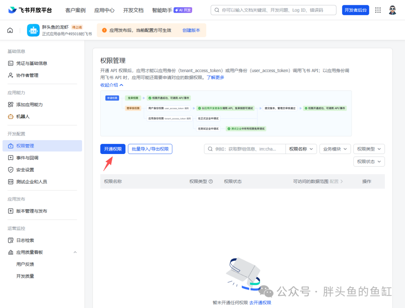Select 权限管理 in the sidebar
This screenshot has height=308, width=405.
click(x=42, y=146)
